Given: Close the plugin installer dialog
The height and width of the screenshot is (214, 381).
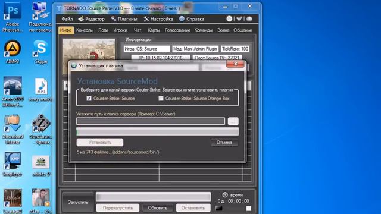Looking at the screenshot, I should pos(236,64).
